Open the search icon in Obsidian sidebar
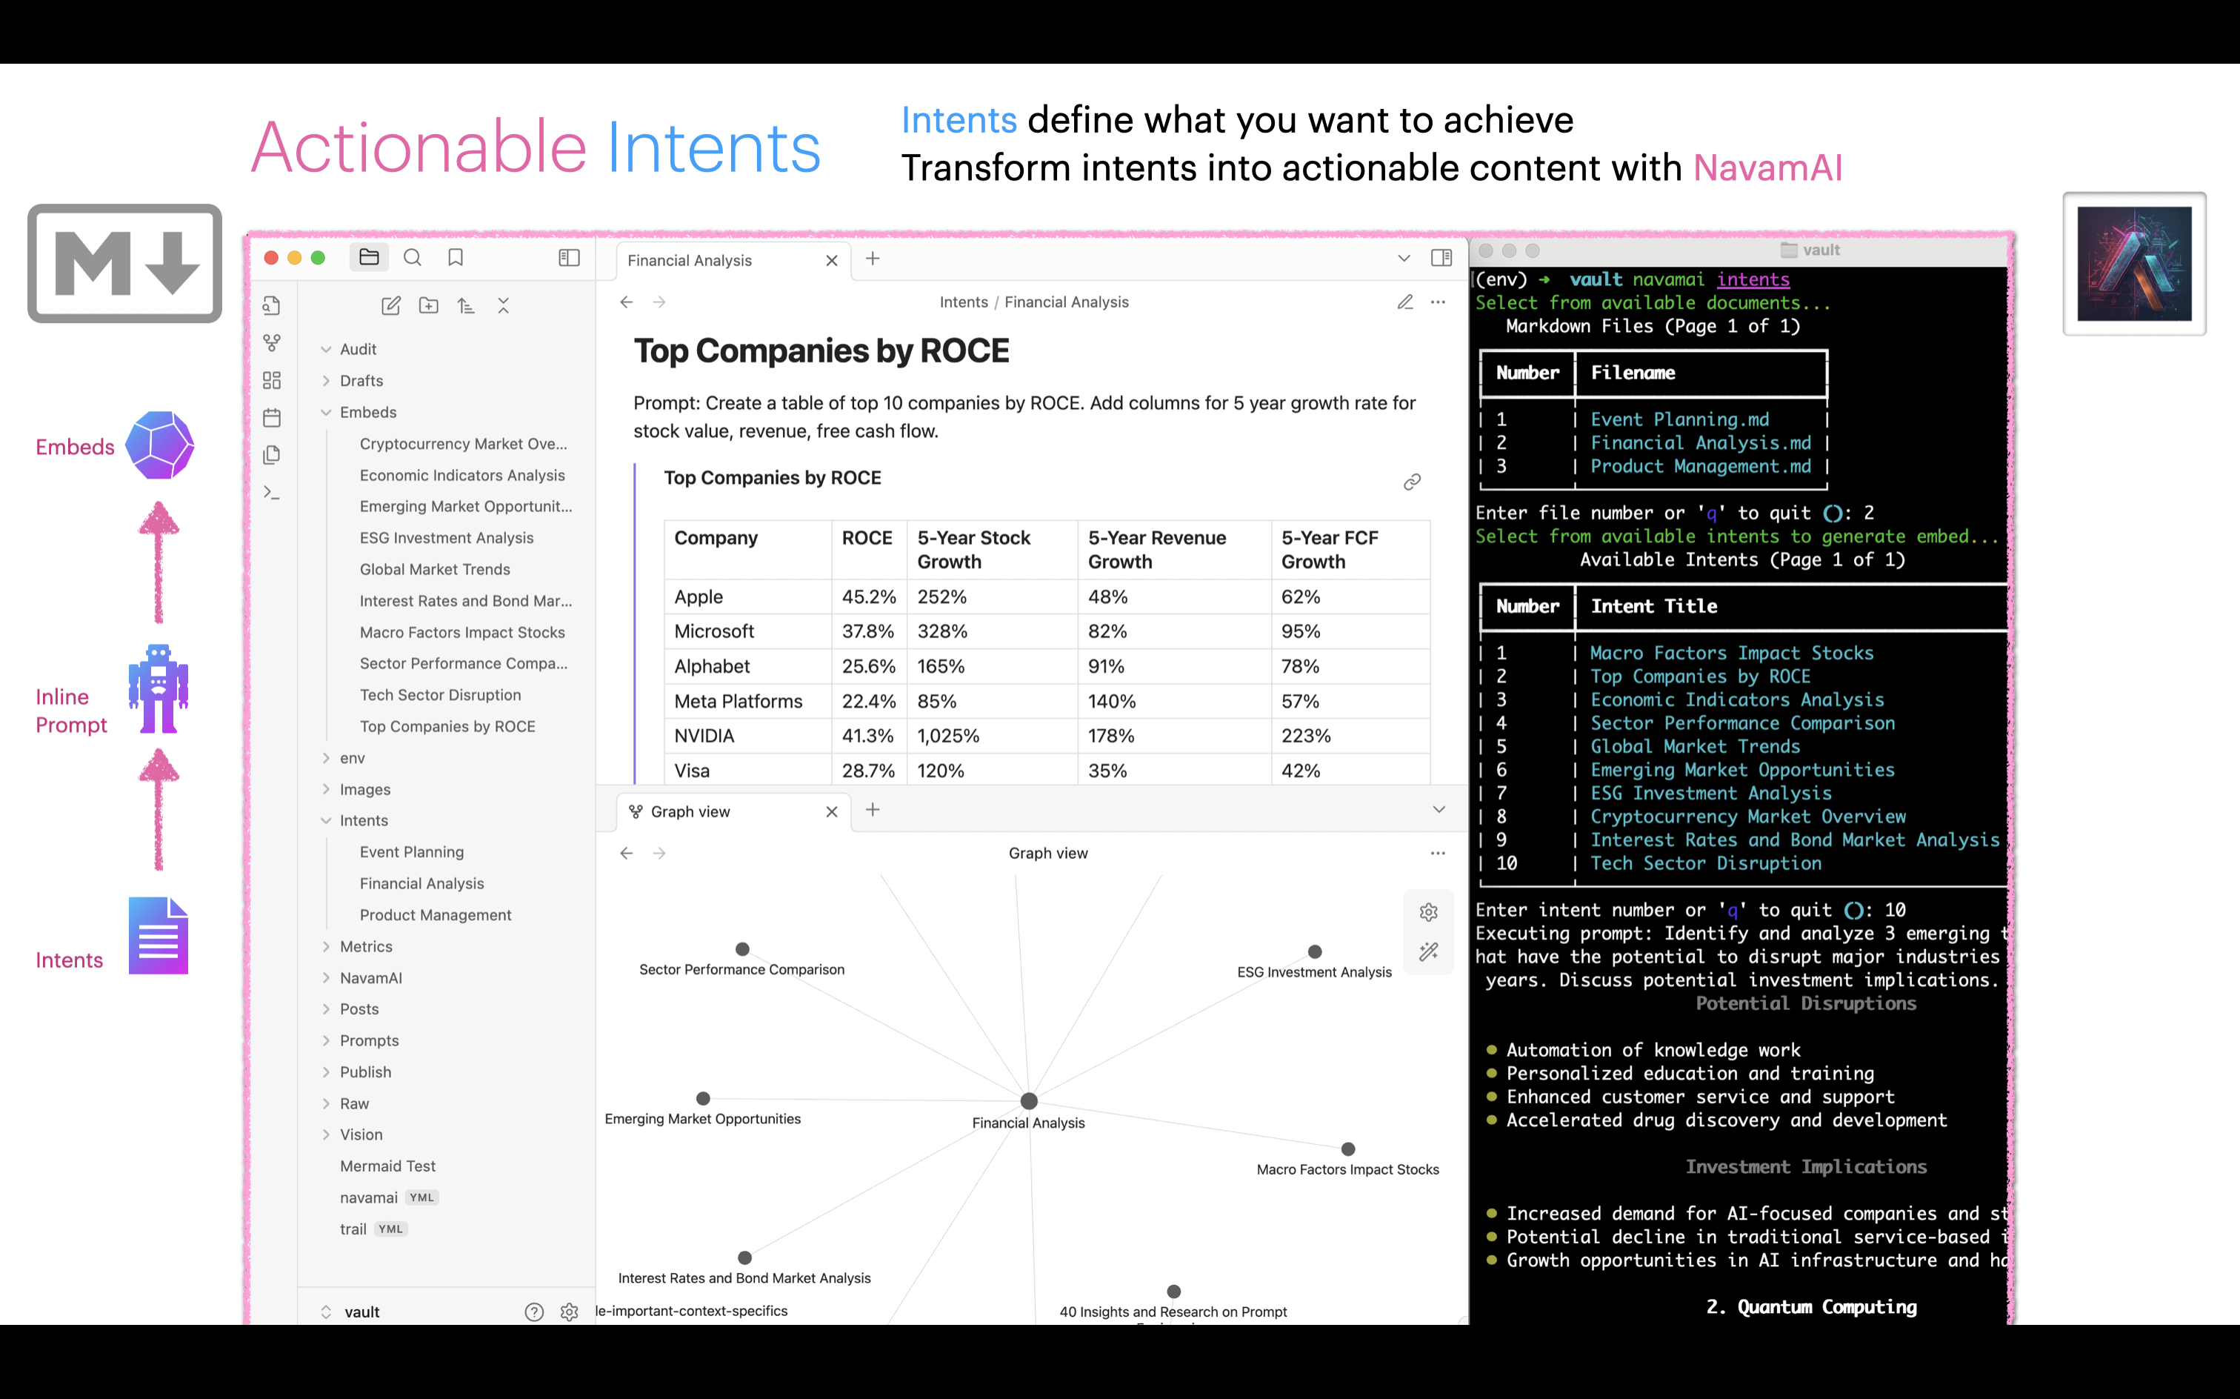This screenshot has width=2240, height=1399. tap(413, 258)
